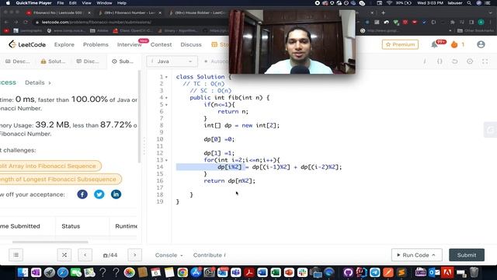Image resolution: width=497 pixels, height=280 pixels.
Task: Open the notifications bell
Action: pos(434,45)
